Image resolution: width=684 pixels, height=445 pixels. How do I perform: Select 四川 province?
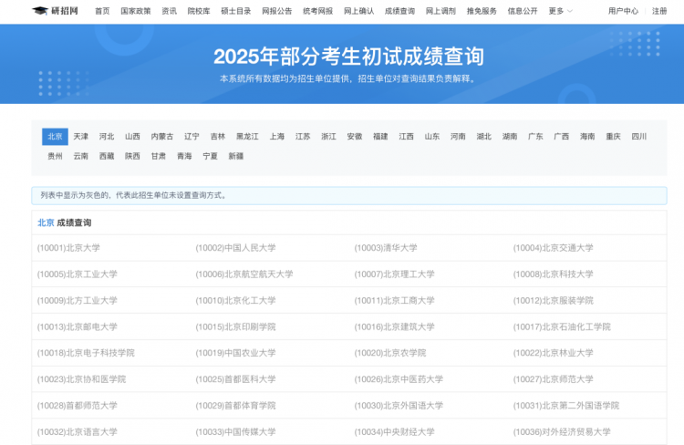click(x=639, y=137)
